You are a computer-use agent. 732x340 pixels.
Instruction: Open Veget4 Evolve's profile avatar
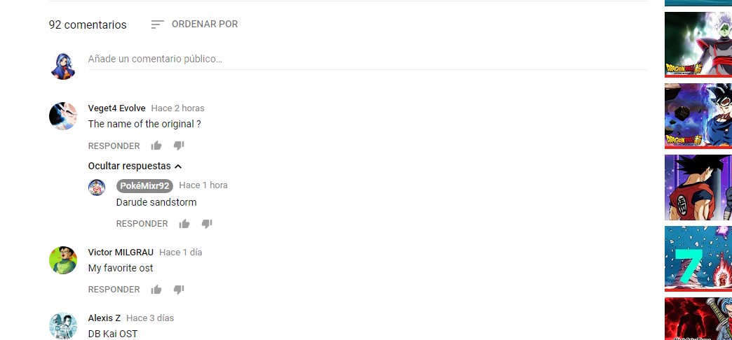[63, 116]
